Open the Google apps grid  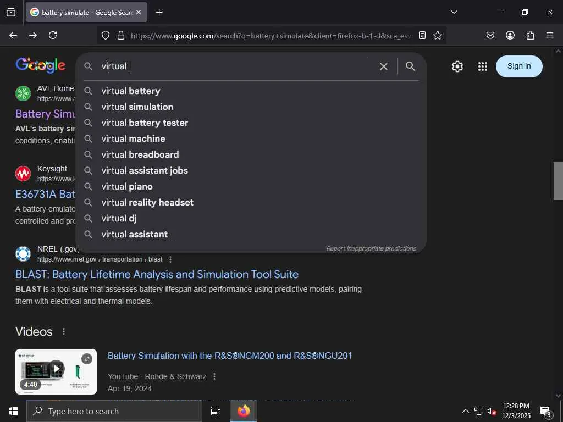(x=483, y=66)
